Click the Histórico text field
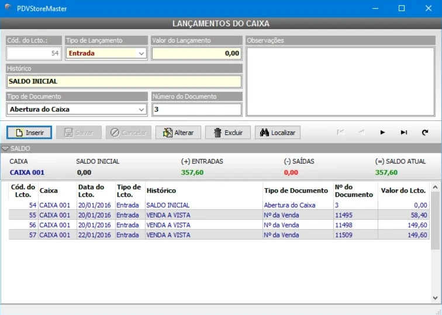Viewport: 442px width, 315px height. coord(123,81)
